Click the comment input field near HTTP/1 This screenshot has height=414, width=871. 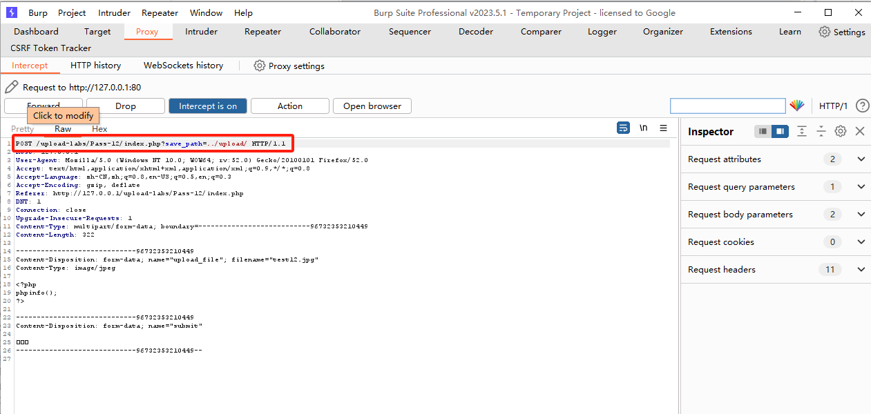point(728,106)
